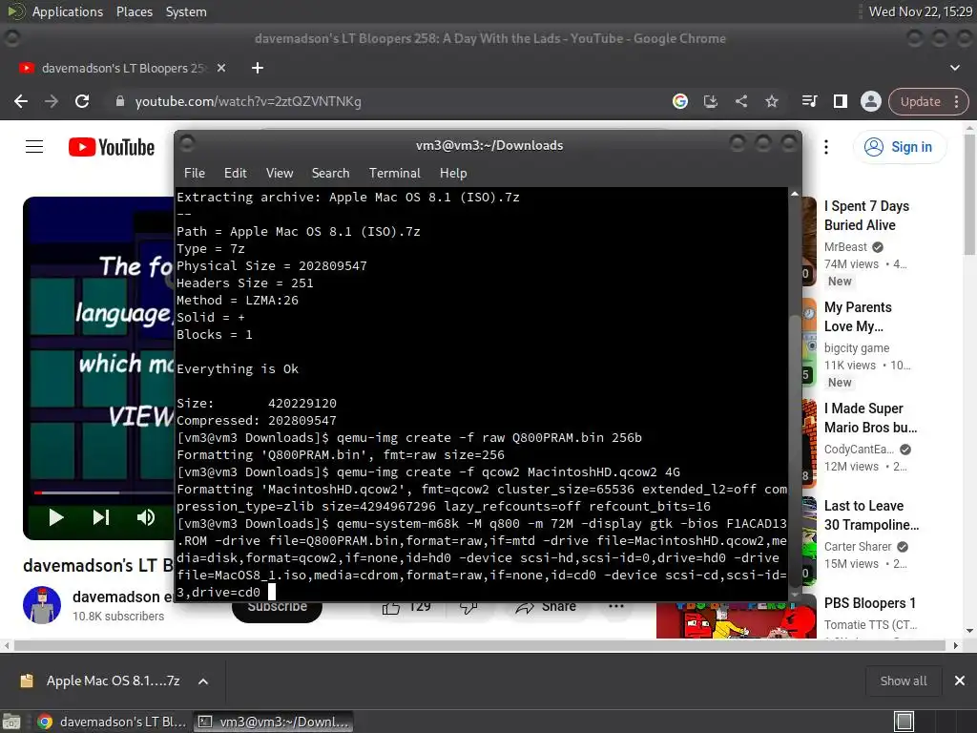Click the YouTube logo
The image size is (977, 733).
(112, 147)
